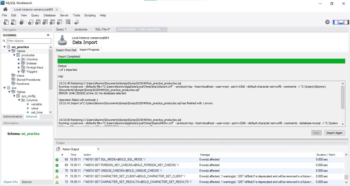Screen dimensions: 350x186
Task: Switch to SQL File 4 tab
Action: [103, 29]
